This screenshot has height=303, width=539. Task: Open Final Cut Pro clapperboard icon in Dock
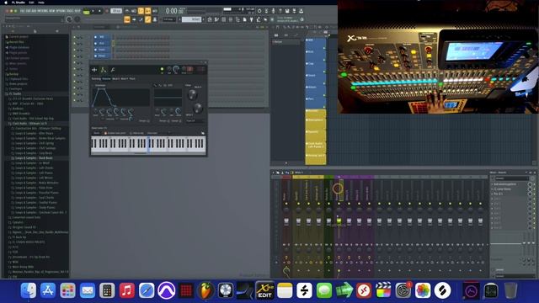pyautogui.click(x=383, y=290)
